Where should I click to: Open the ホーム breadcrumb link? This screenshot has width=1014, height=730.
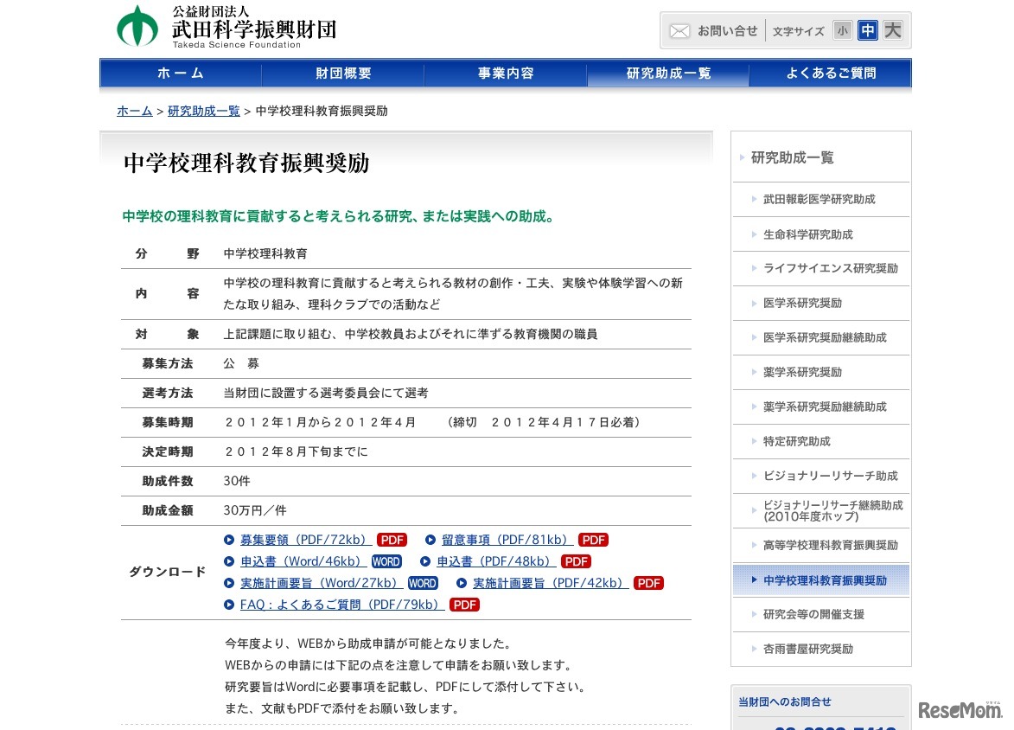click(x=134, y=111)
